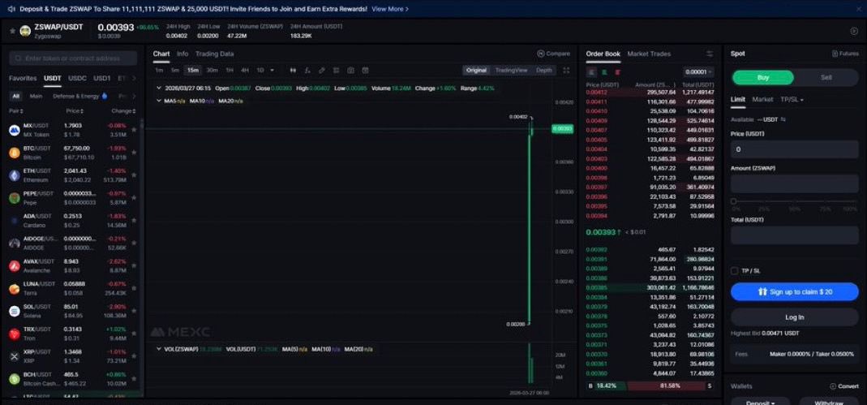Favorite the ZSWAP/USDT pair with the header star
Viewport: 867px width, 405px height.
click(12, 31)
